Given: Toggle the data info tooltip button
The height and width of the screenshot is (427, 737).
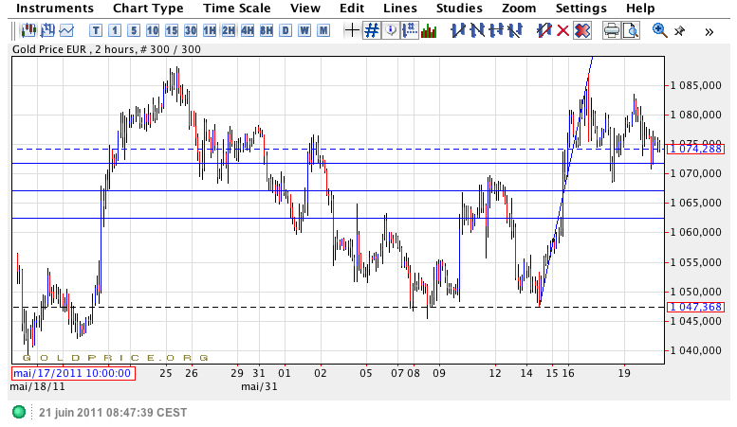Looking at the screenshot, I should tap(391, 30).
